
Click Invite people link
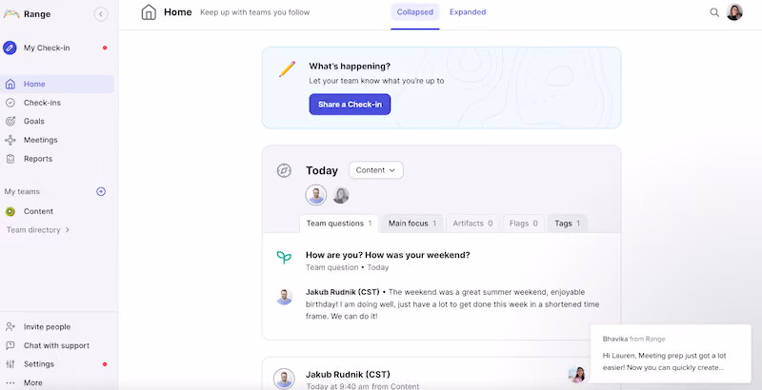pyautogui.click(x=47, y=327)
